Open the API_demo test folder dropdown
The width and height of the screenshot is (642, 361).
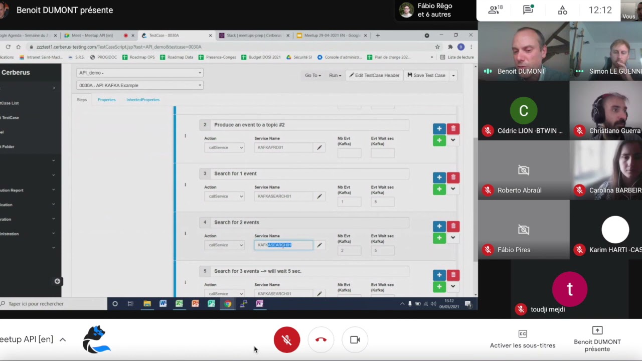[x=139, y=73]
